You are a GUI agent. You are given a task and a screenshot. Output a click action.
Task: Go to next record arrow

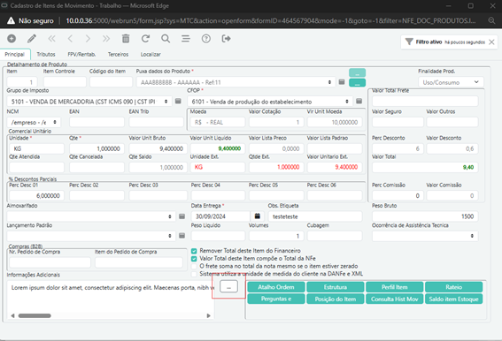tap(88, 39)
